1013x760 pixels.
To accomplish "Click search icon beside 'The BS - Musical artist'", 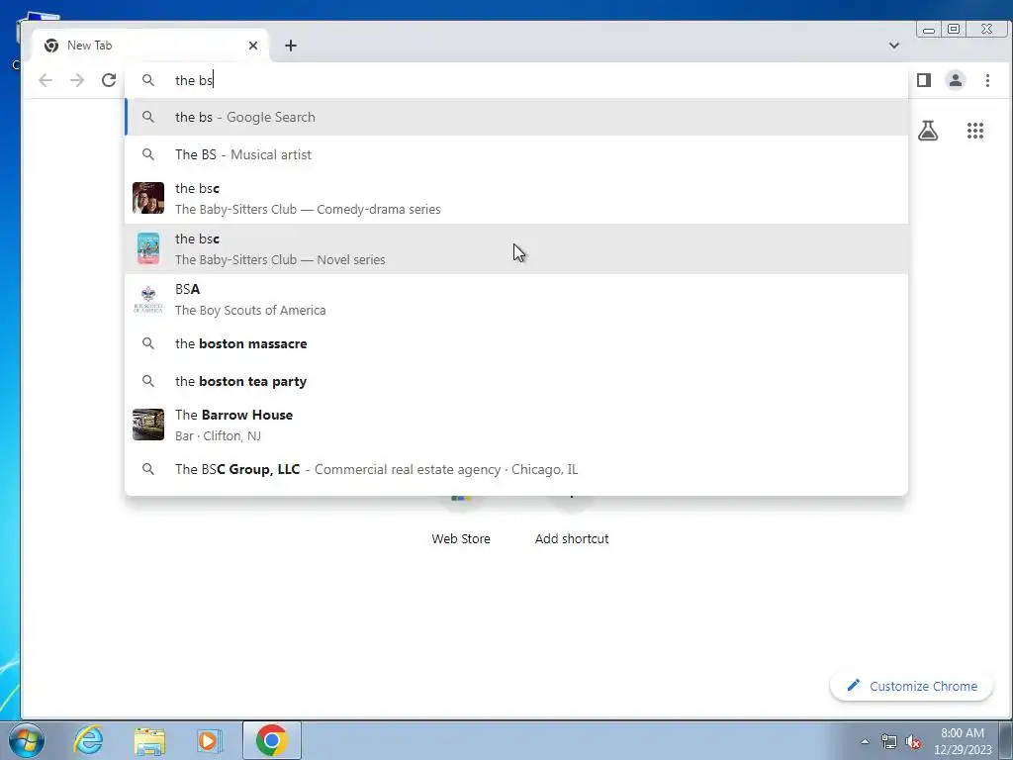I will coord(148,154).
